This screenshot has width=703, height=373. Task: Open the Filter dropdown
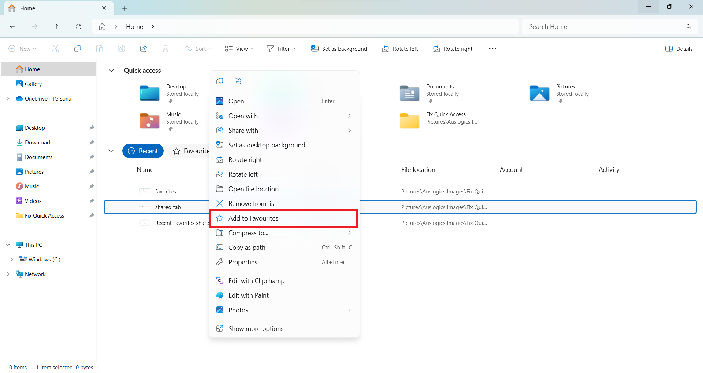coord(281,49)
